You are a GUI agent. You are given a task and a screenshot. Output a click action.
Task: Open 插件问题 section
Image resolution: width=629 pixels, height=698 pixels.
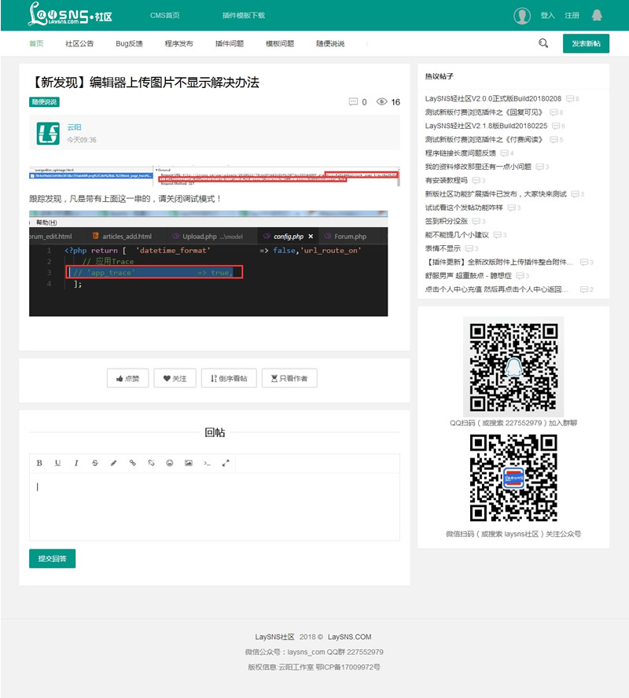230,44
